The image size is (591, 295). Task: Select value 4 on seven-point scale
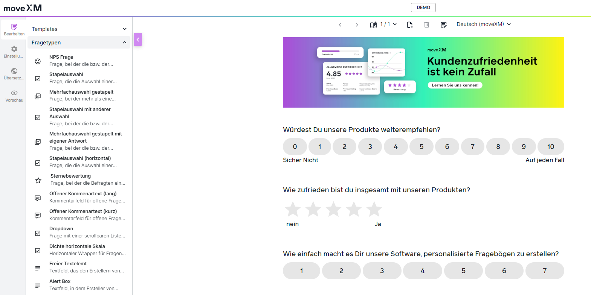(x=423, y=271)
